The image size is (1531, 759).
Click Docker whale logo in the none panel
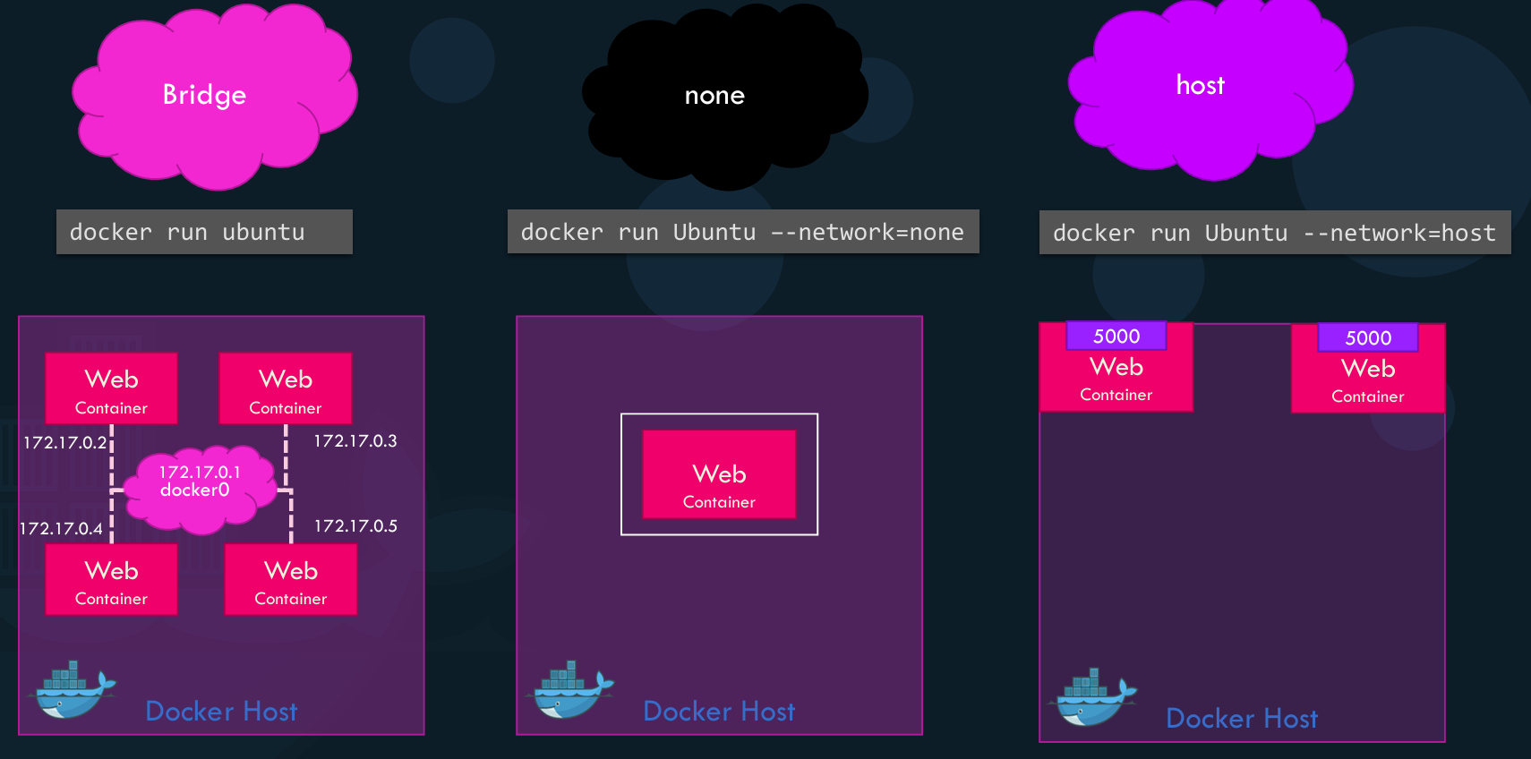pos(572,691)
